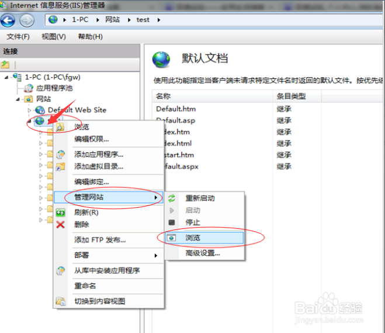The width and height of the screenshot is (385, 333).
Task: Click the globe icon in address bar
Action: click(x=53, y=19)
